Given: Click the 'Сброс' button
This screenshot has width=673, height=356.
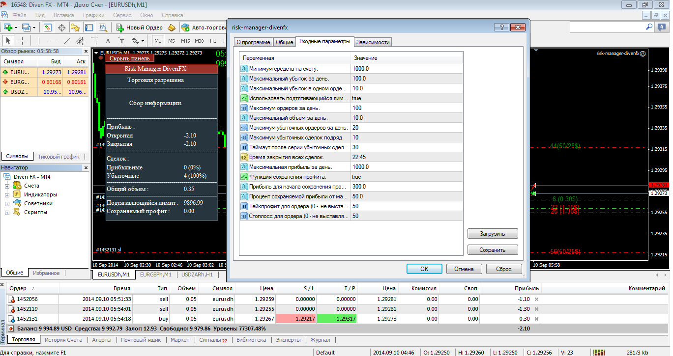Looking at the screenshot, I should coord(504,269).
